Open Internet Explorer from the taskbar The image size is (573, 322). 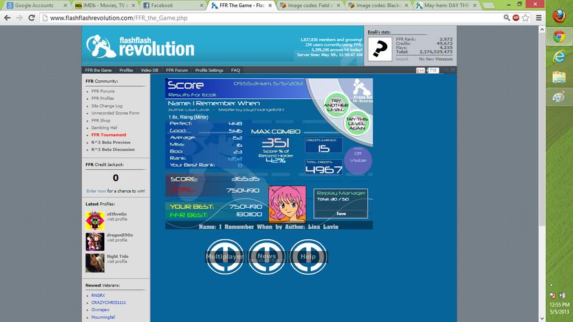click(559, 57)
